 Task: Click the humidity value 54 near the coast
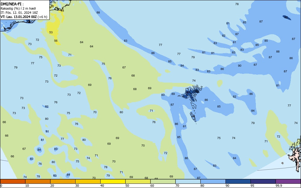click(x=62, y=11)
